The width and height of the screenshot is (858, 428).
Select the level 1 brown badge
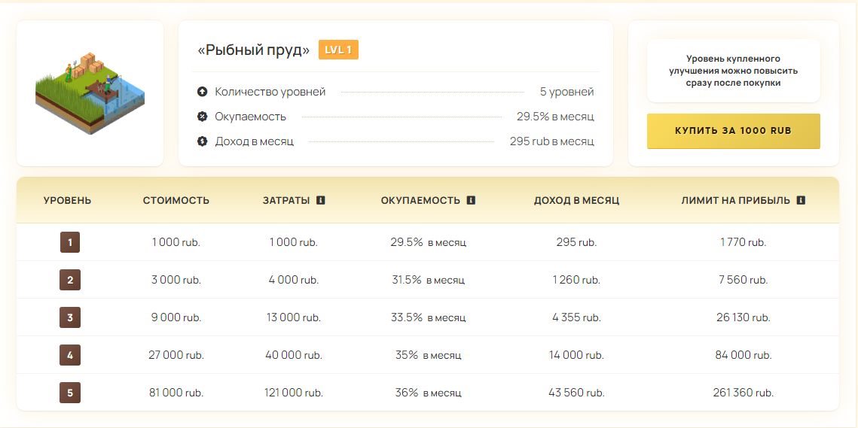click(x=70, y=242)
